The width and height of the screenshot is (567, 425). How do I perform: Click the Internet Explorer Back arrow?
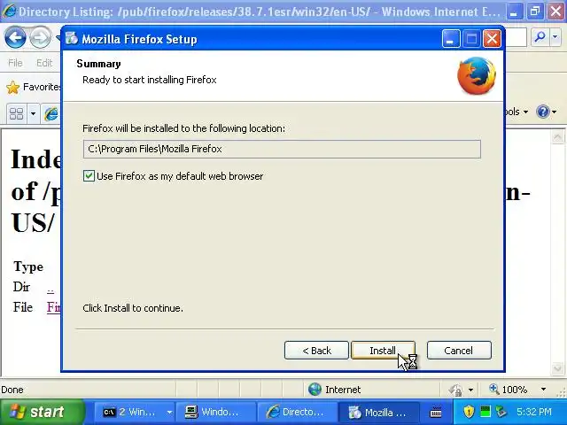pyautogui.click(x=15, y=37)
